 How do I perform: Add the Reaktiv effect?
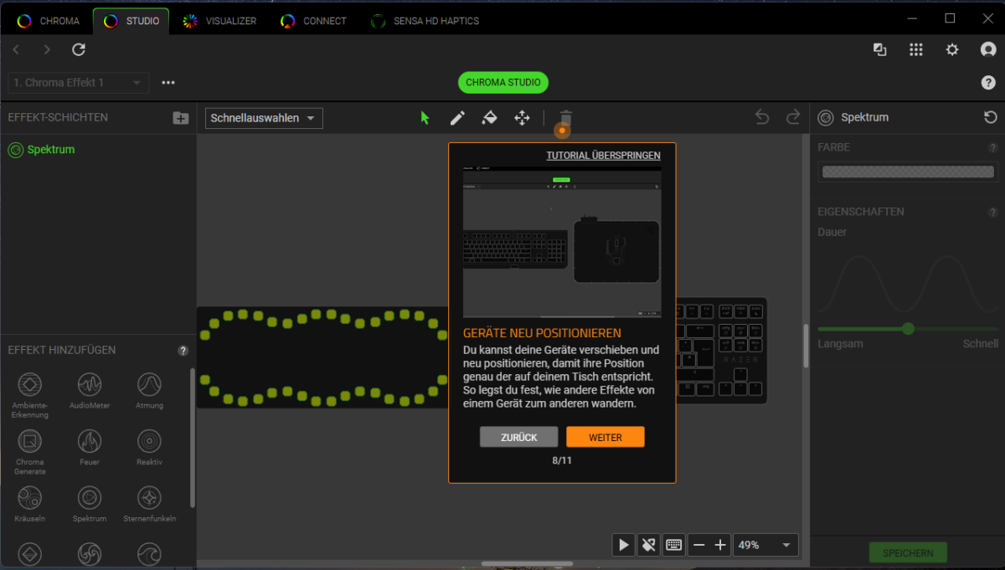pos(149,447)
